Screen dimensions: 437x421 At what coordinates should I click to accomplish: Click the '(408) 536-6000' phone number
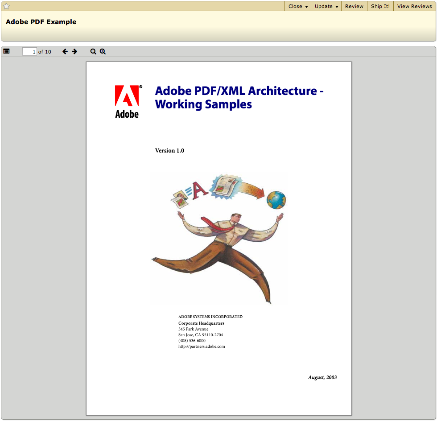point(192,341)
